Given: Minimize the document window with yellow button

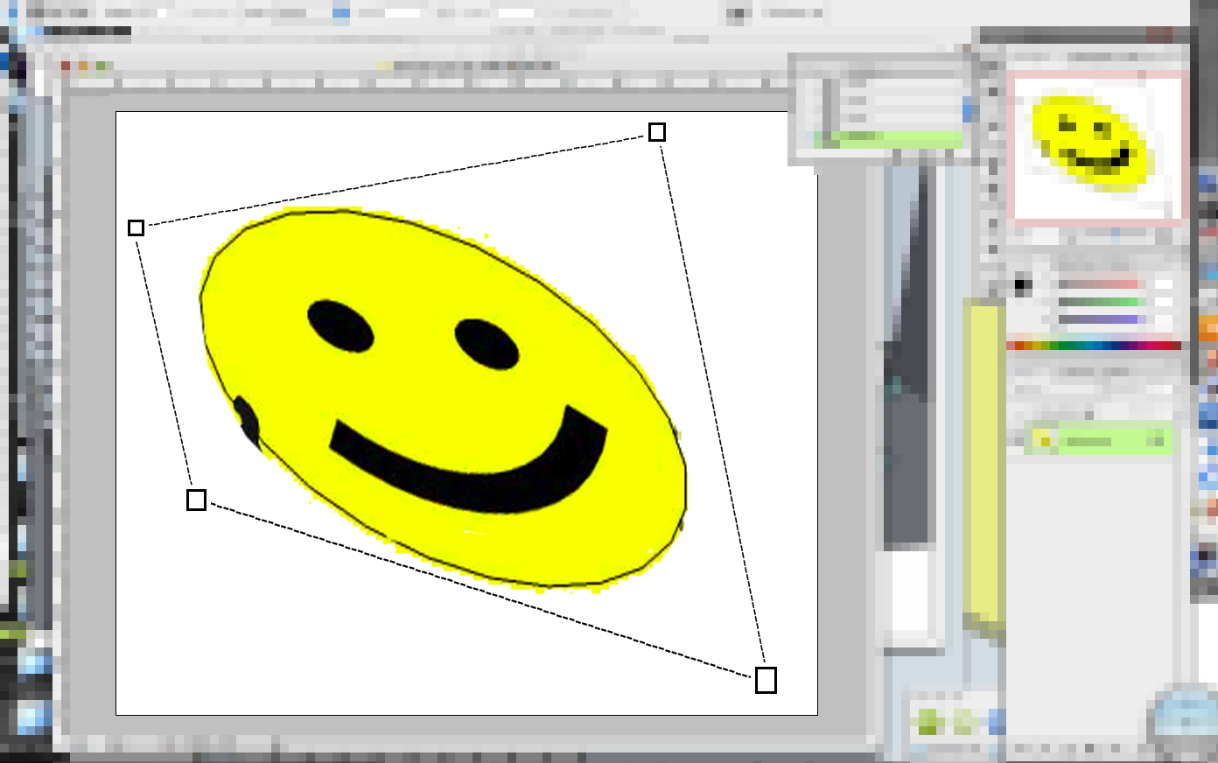Looking at the screenshot, I should (83, 66).
